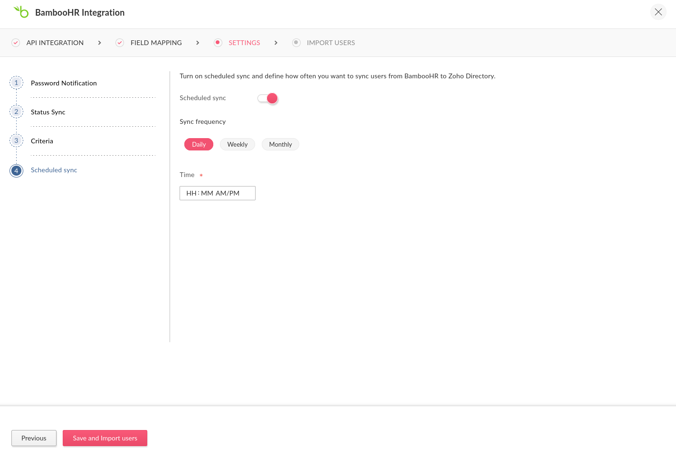Click the Previous button

pos(34,438)
